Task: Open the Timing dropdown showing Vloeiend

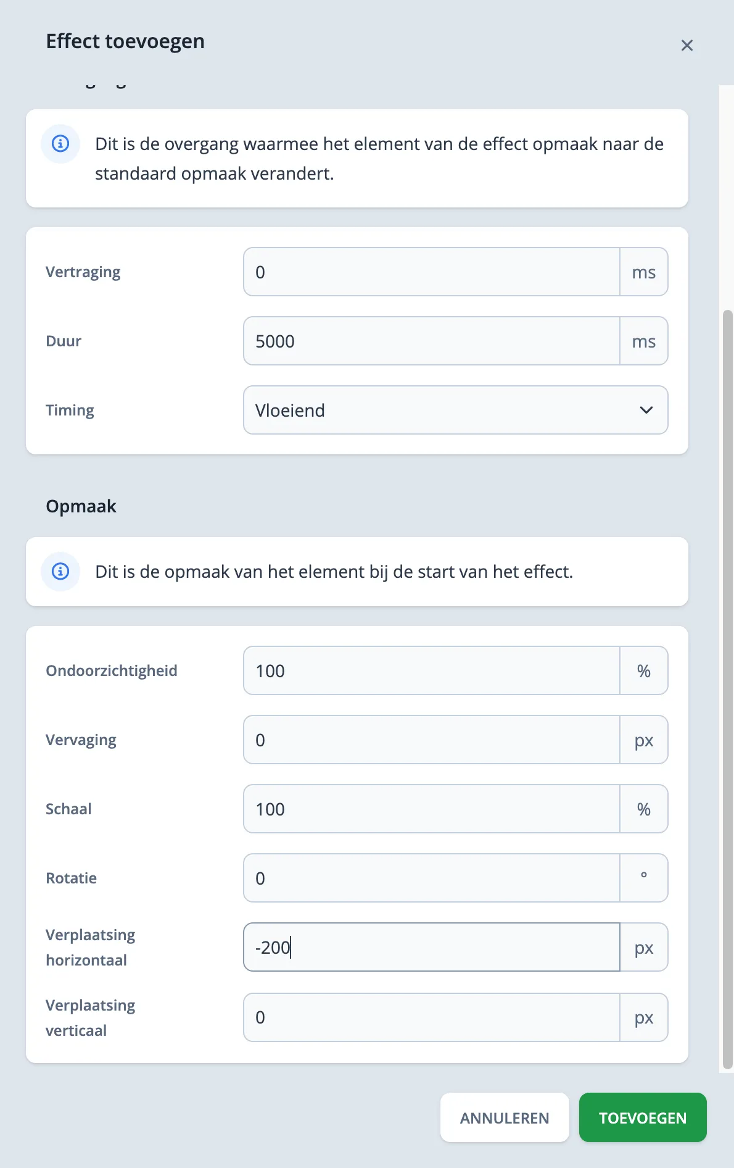Action: [455, 410]
